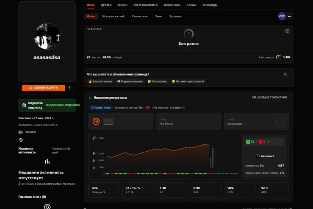Viewport: 313px width, 209px height.
Task: Open the ВИДЕО tab
Action: (123, 5)
